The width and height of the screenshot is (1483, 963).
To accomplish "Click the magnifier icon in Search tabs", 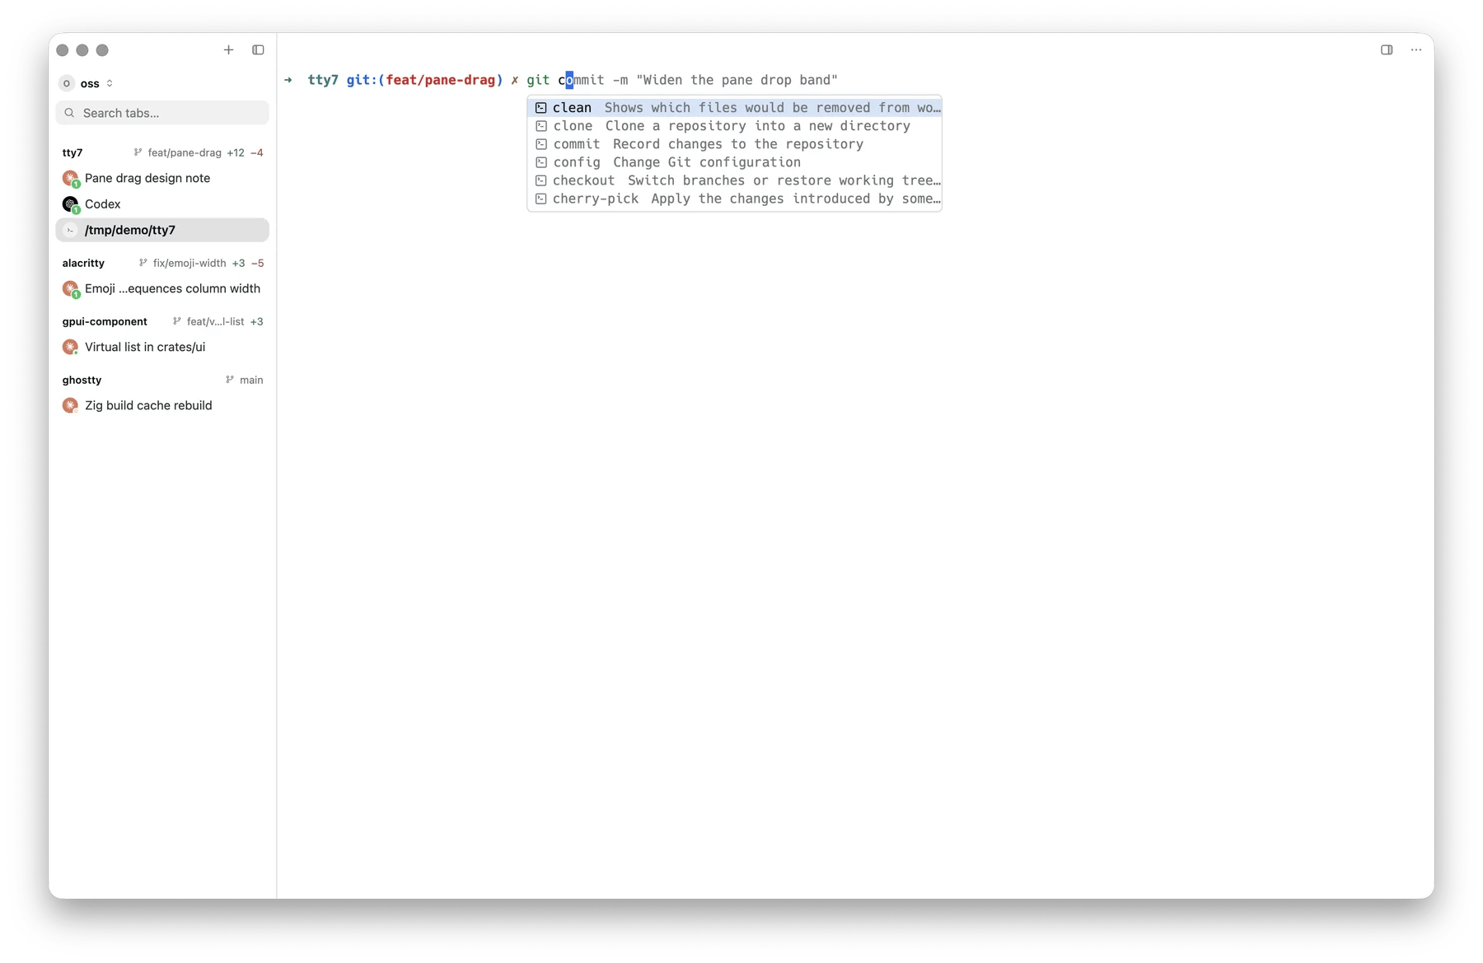I will (x=69, y=113).
